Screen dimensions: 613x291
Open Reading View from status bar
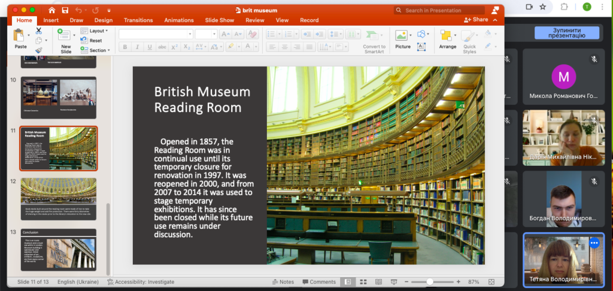[377, 281]
